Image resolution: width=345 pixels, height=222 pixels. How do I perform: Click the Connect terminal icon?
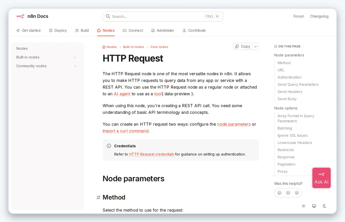pos(124,31)
